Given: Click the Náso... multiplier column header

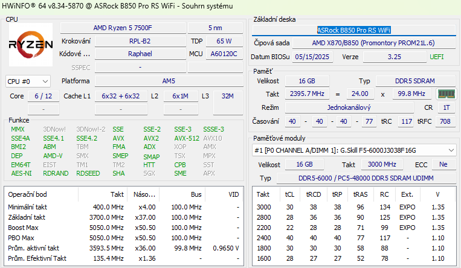Looking at the screenshot, I should pos(144,194).
